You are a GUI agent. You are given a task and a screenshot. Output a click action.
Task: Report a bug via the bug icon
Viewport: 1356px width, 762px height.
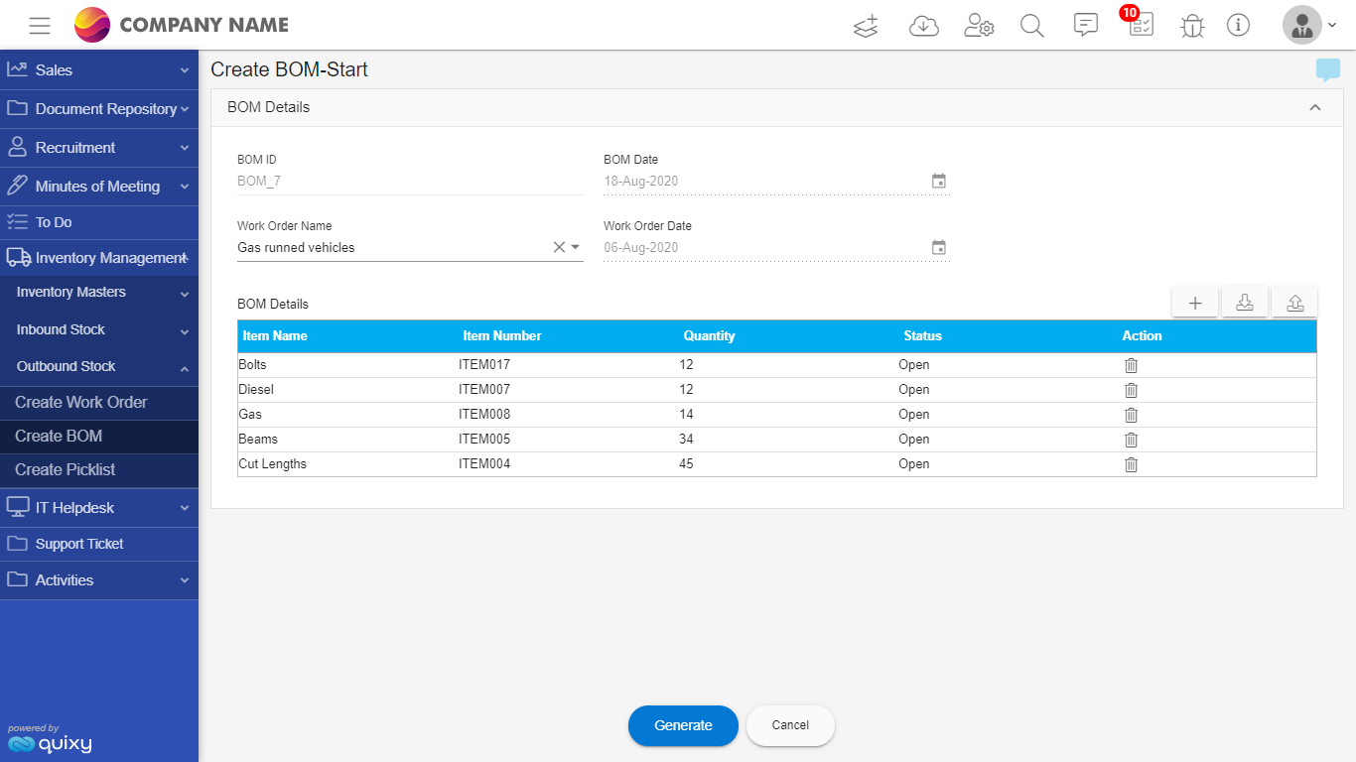pyautogui.click(x=1191, y=25)
